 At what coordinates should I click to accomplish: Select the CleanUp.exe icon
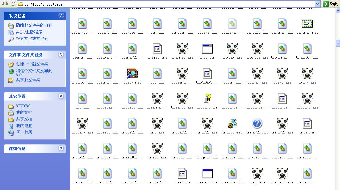coord(182,98)
